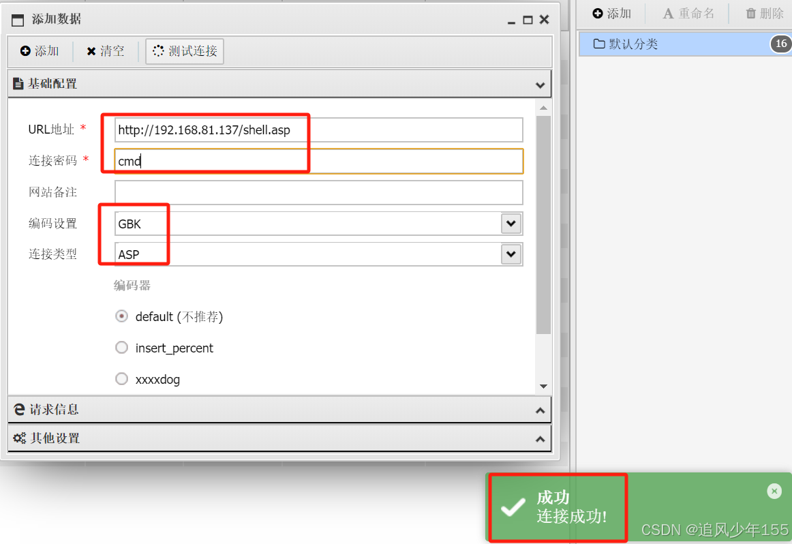792x544 pixels.
Task: Open the 连接类型 ASP dropdown arrow
Action: tap(511, 254)
